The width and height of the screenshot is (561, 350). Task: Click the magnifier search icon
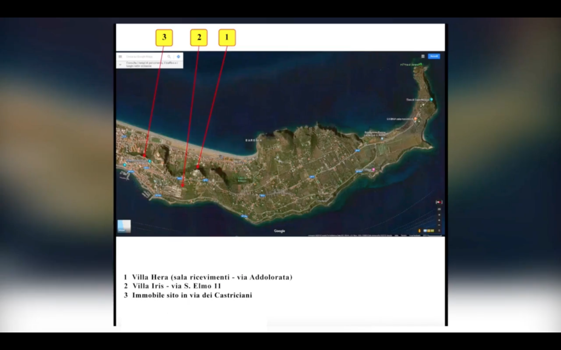(x=169, y=56)
